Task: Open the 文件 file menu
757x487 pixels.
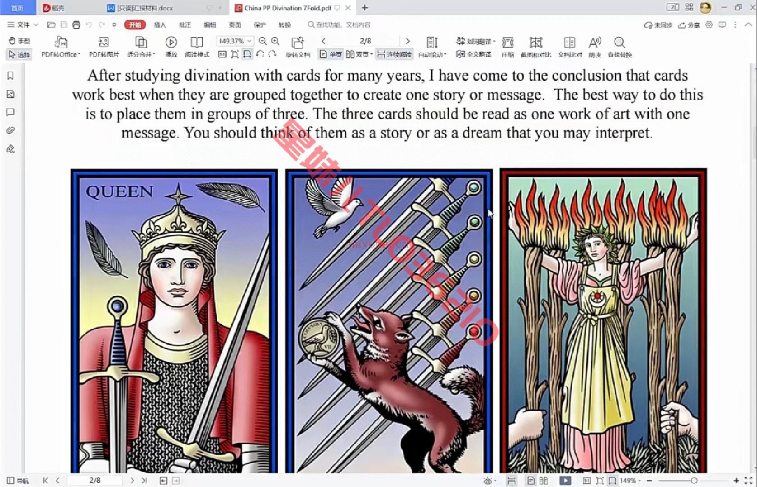Action: [x=23, y=25]
